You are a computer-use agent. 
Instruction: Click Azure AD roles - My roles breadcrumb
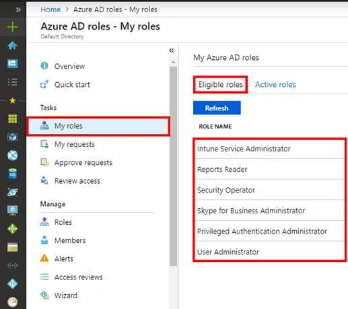click(115, 9)
